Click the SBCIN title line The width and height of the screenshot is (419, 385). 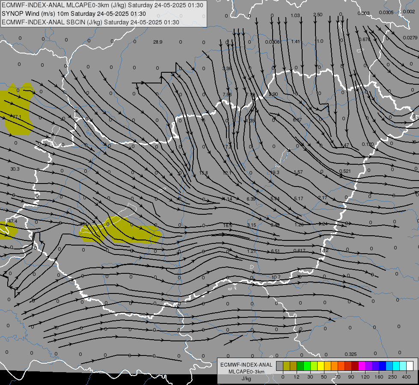pyautogui.click(x=90, y=22)
